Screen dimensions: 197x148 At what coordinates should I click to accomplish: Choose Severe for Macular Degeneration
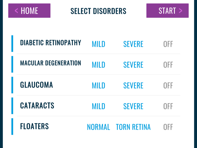point(133,65)
